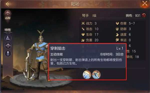Close the 靶场 window

click(145, 4)
